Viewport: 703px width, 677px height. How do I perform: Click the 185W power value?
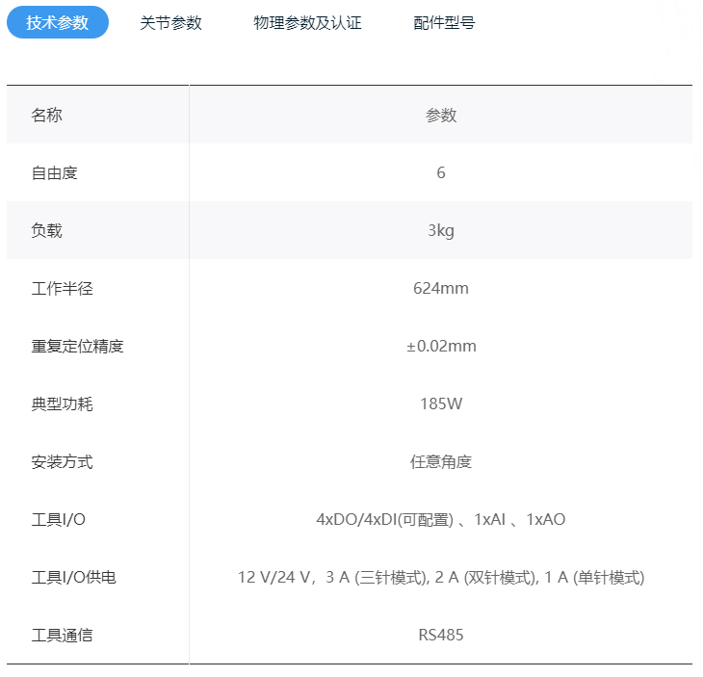pos(441,404)
